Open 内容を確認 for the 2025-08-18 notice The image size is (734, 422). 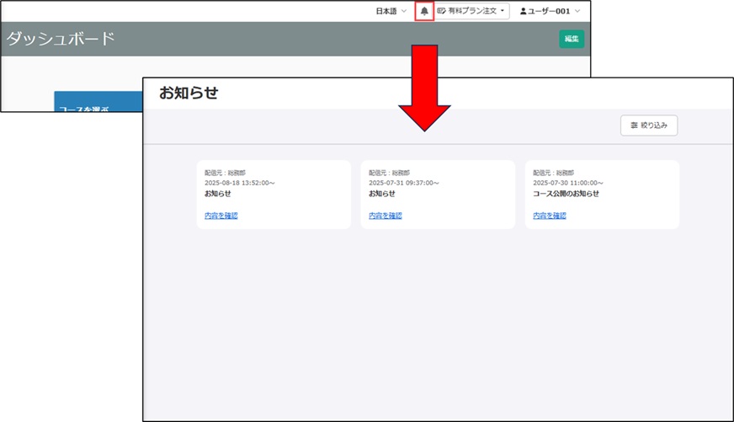click(x=221, y=216)
